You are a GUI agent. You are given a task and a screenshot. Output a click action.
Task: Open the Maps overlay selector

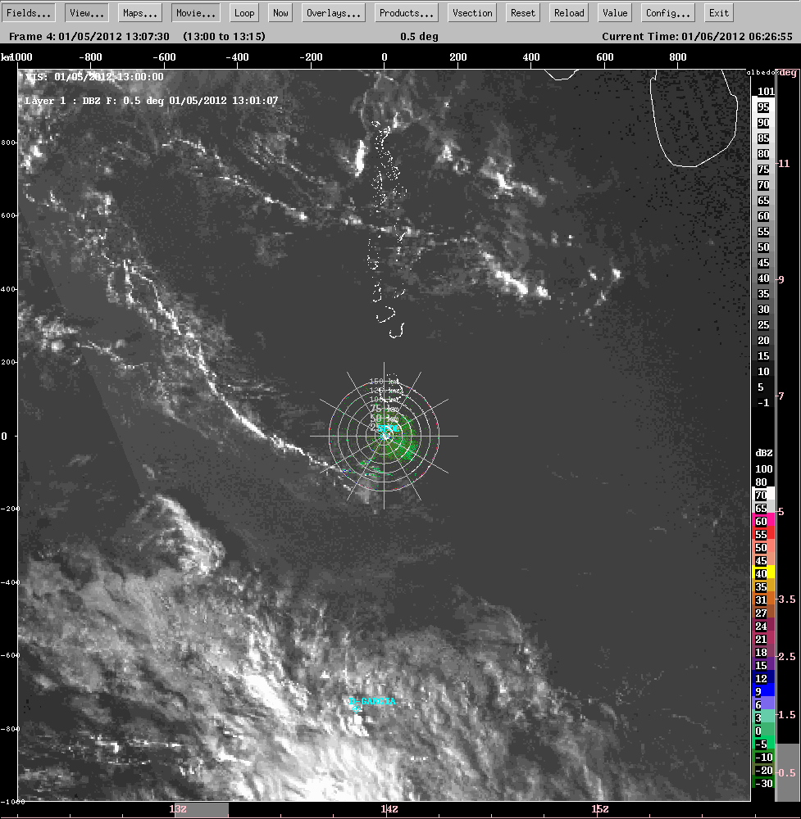pyautogui.click(x=140, y=13)
